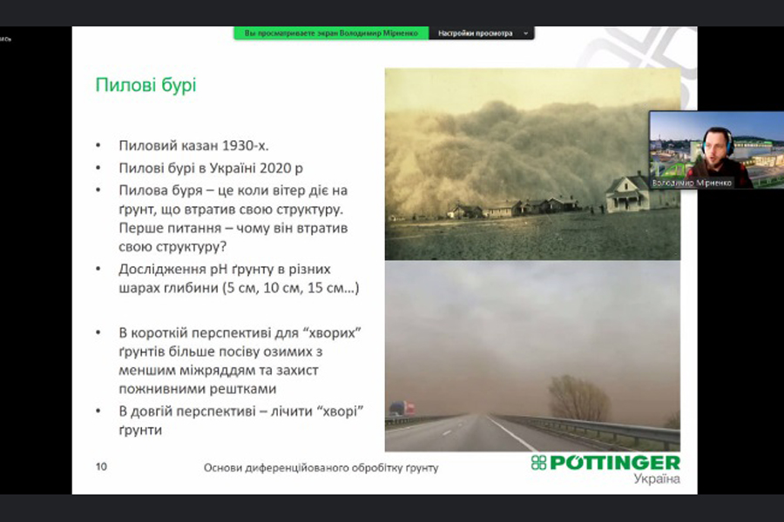Click the bullet 'Дослідження pH ґрунту в різних'
784x522 pixels.
[225, 269]
